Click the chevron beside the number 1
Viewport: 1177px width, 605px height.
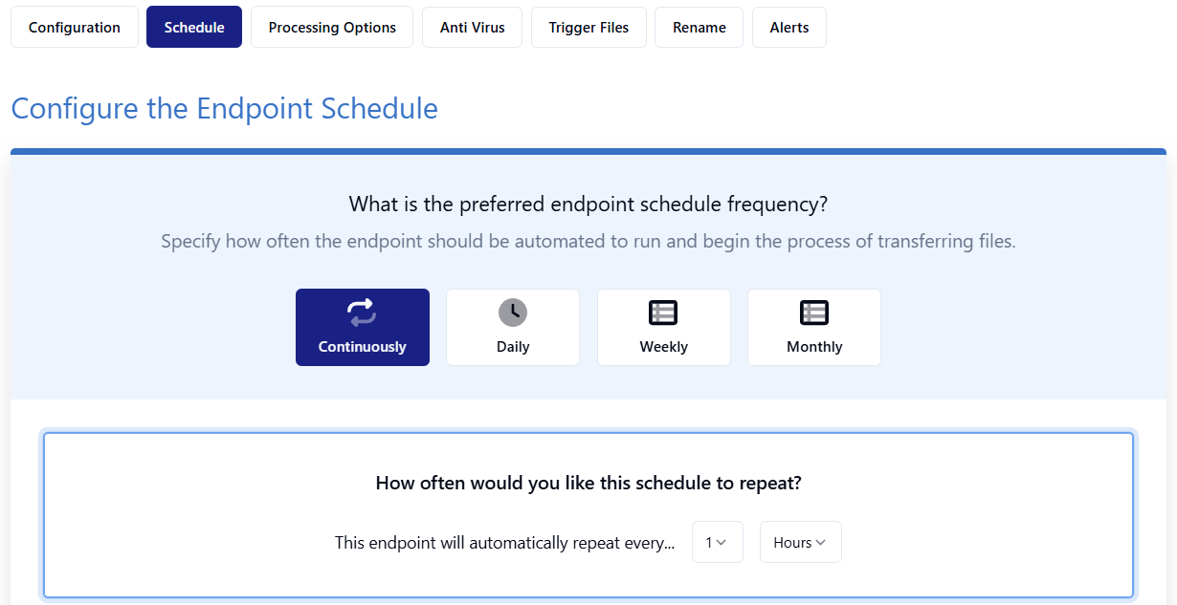pyautogui.click(x=722, y=543)
